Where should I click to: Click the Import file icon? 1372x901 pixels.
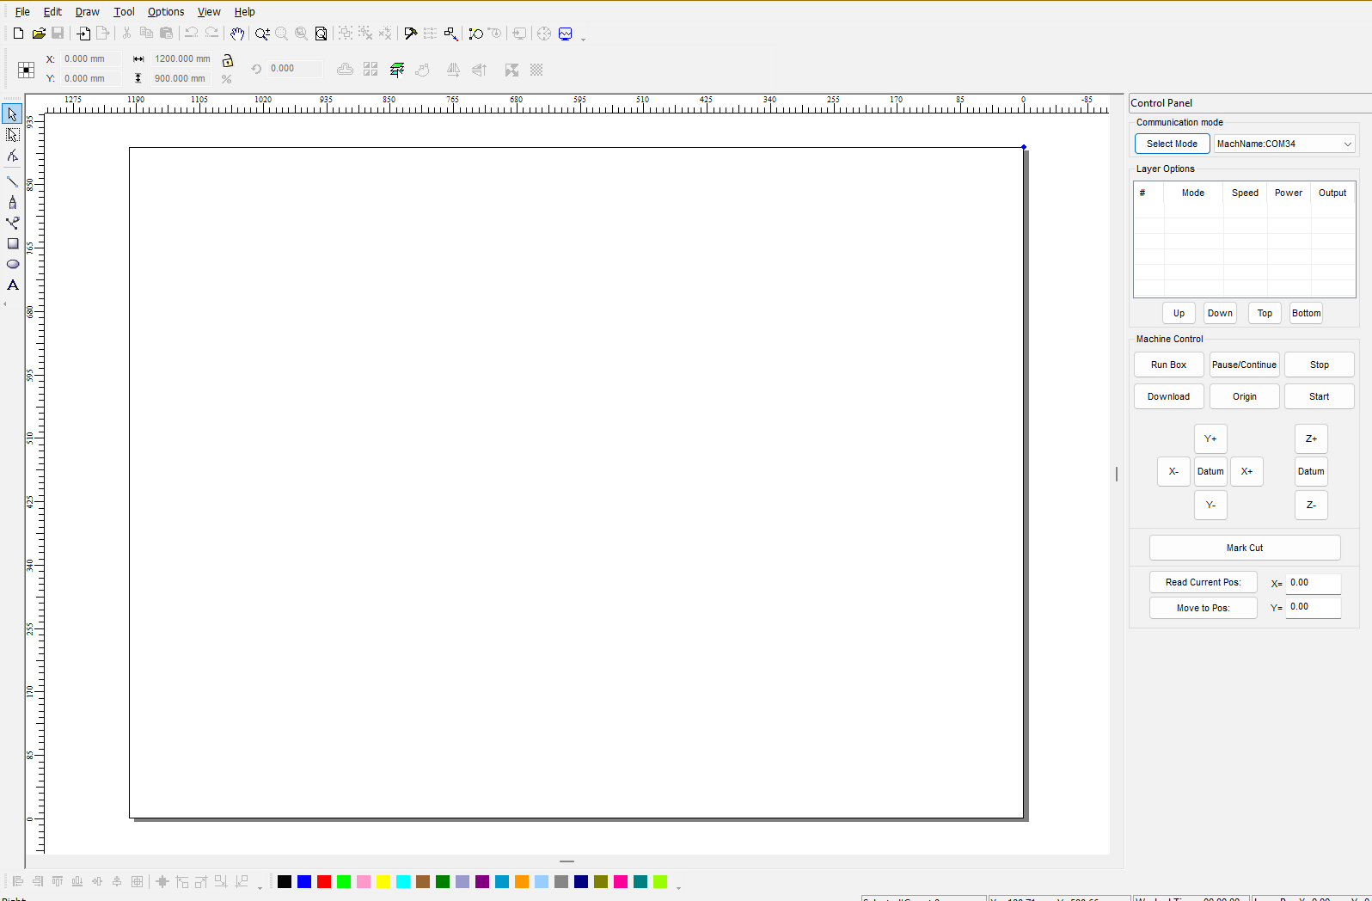(x=83, y=34)
